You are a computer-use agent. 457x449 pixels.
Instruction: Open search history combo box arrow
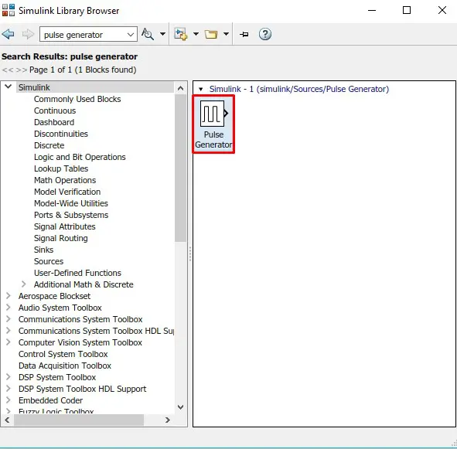(131, 35)
